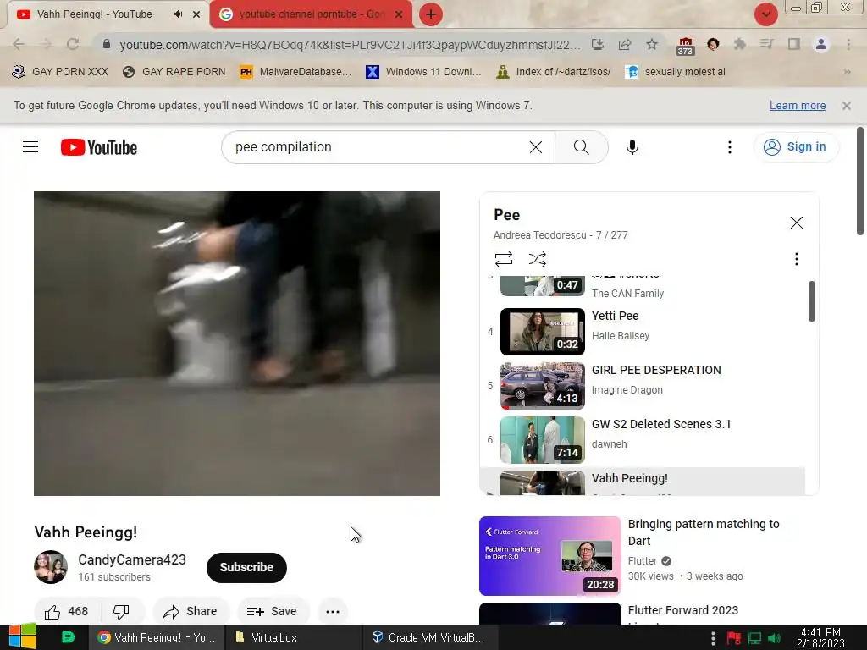Open a new tab with plus button
The image size is (867, 650).
click(431, 14)
